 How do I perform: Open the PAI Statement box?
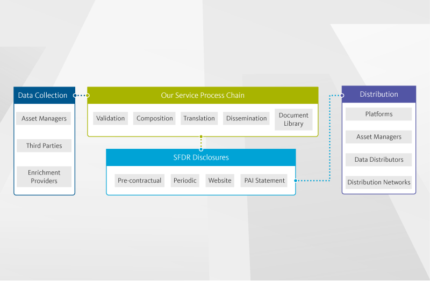[x=263, y=181]
